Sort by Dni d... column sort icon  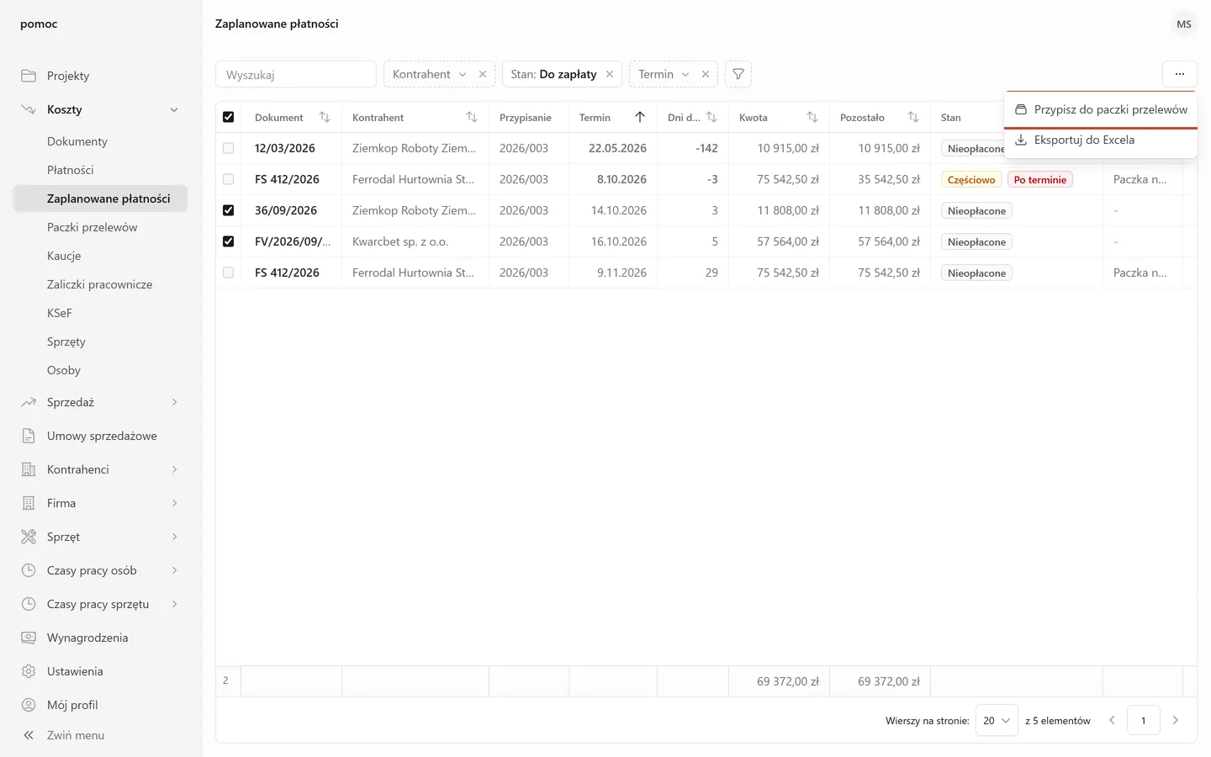(711, 117)
